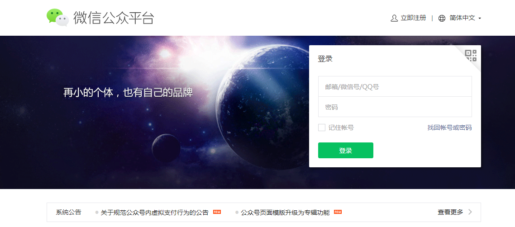Click the user icon beside 立即注册
The height and width of the screenshot is (227, 515).
(x=394, y=18)
